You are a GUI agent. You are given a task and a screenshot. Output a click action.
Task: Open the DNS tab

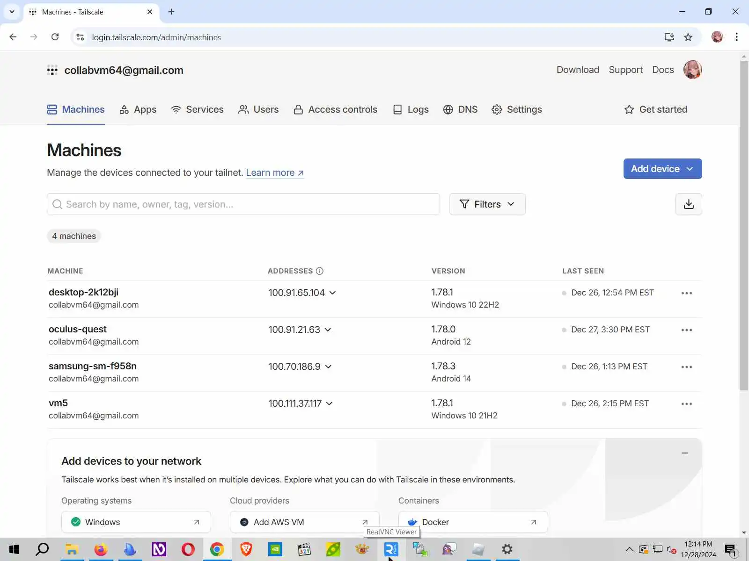tap(460, 109)
